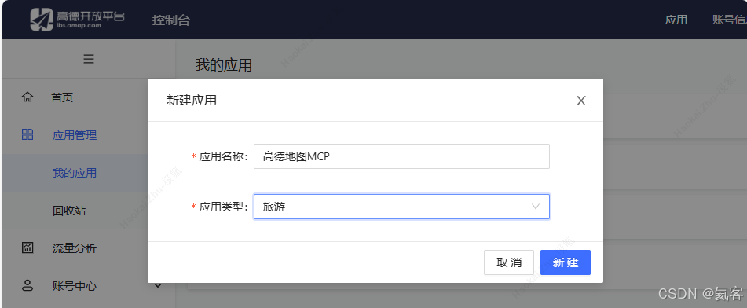Select 我的应用 sidebar item
The image size is (747, 308).
[75, 173]
